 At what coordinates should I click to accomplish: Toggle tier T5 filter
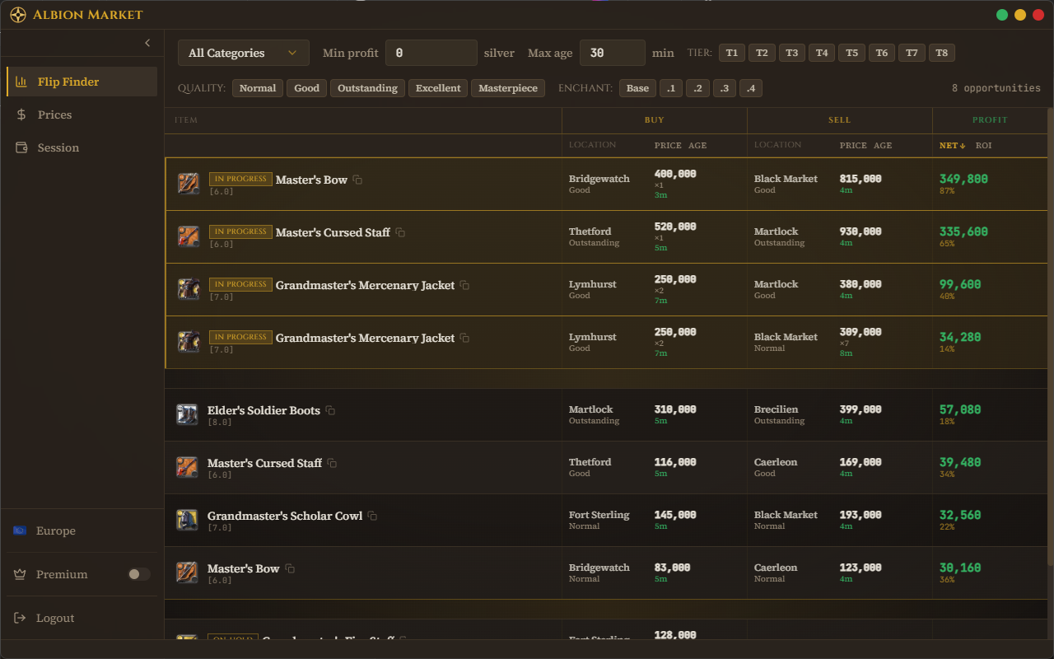tap(852, 53)
